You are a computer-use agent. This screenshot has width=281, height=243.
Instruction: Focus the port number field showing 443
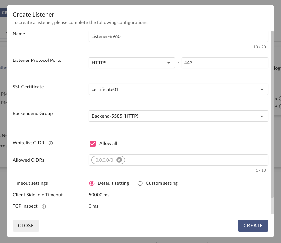[x=225, y=63]
